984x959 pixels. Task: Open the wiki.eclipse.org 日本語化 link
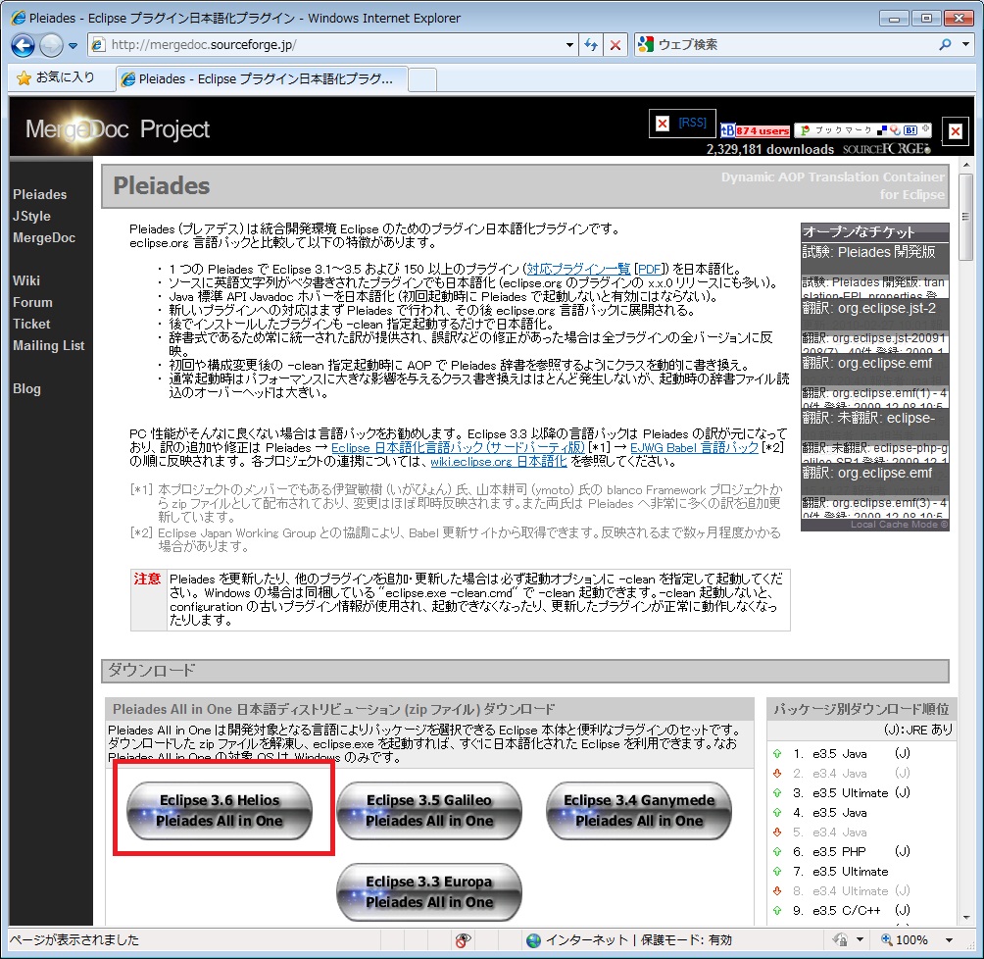pos(498,461)
